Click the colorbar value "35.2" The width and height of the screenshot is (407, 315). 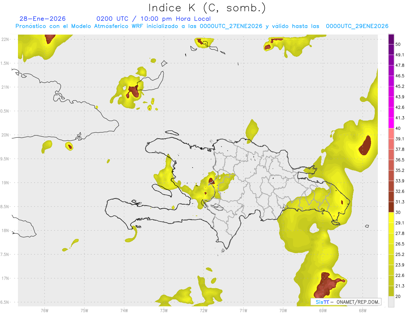pos(400,170)
